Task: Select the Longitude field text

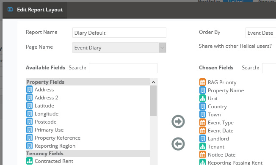Action: point(47,114)
